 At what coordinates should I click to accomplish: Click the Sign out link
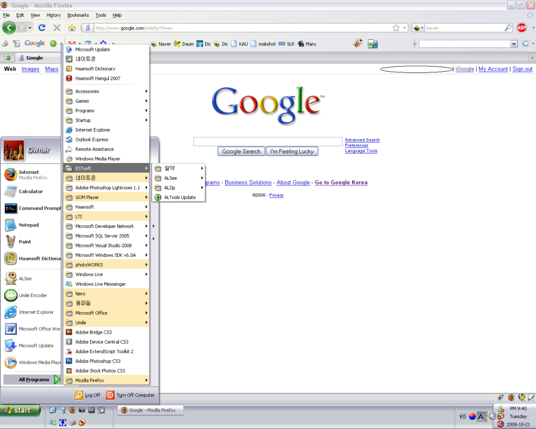pos(522,69)
